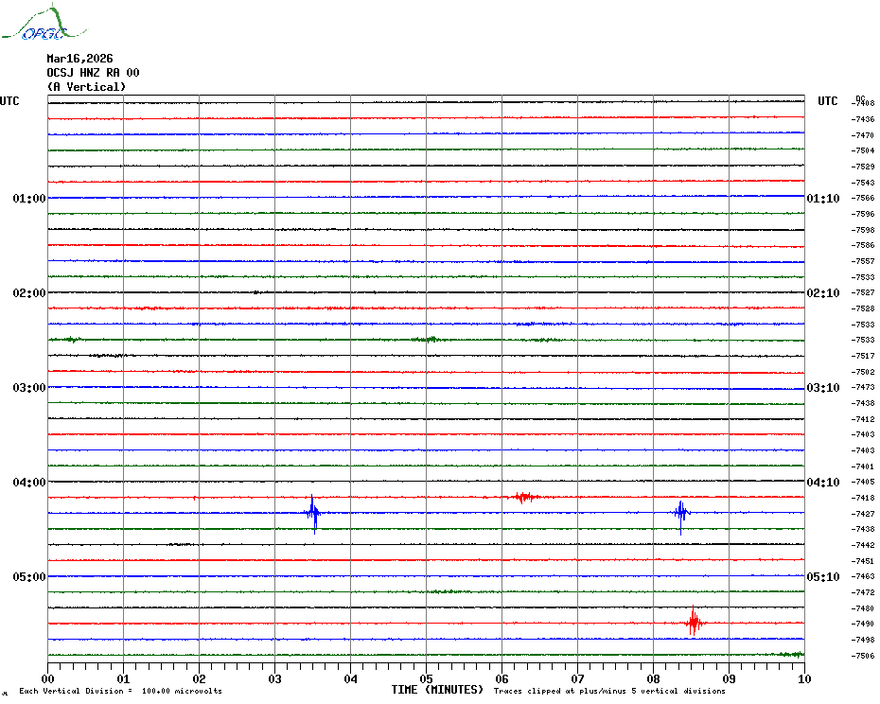Click the TIME (MINUTES) axis title
880x704 pixels.
[437, 690]
